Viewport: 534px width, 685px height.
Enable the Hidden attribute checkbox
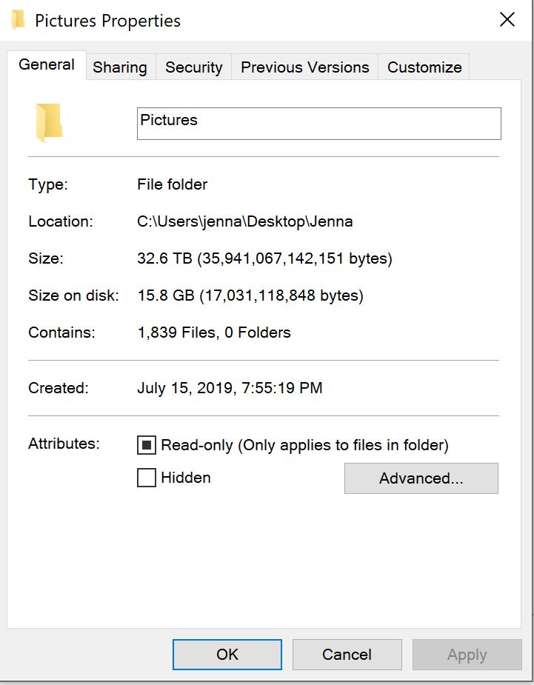click(x=147, y=478)
